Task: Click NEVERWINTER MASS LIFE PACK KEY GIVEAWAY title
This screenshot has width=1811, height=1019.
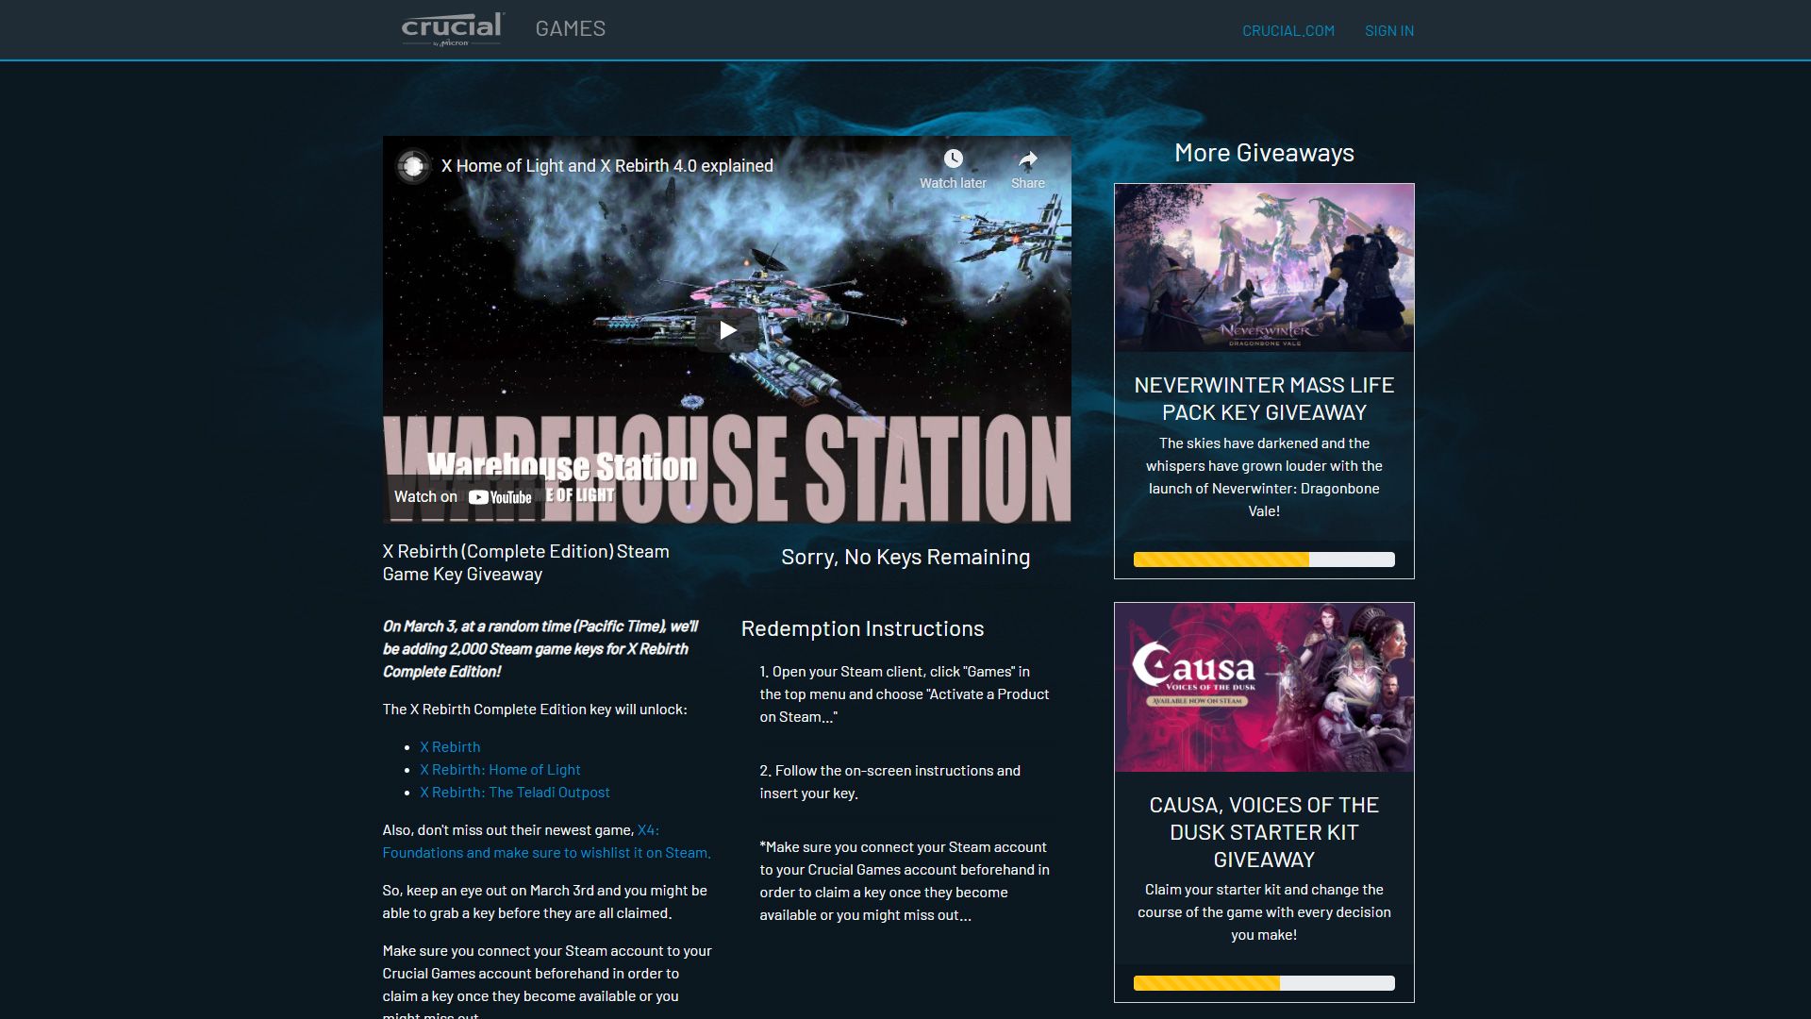Action: [x=1264, y=399]
